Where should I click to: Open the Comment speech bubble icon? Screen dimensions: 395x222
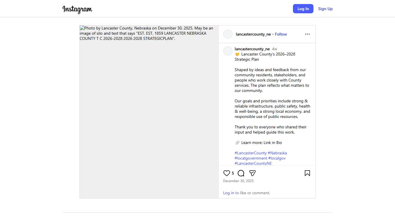tap(241, 173)
